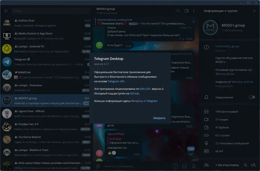
Task: Open the РасДва Чат 2.0 conversation
Action: [46, 127]
